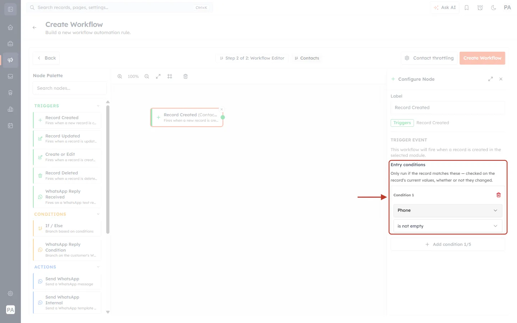Viewport: 517px width, 323px height.
Task: Collapse the TRIGGERS section
Action: [98, 106]
